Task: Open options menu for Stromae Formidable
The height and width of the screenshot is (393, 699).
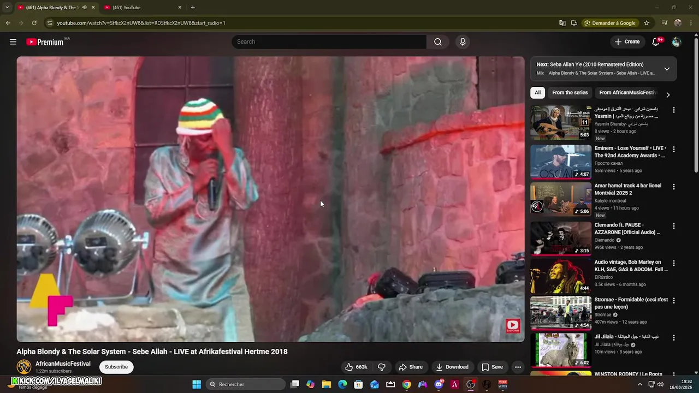Action: point(673,301)
